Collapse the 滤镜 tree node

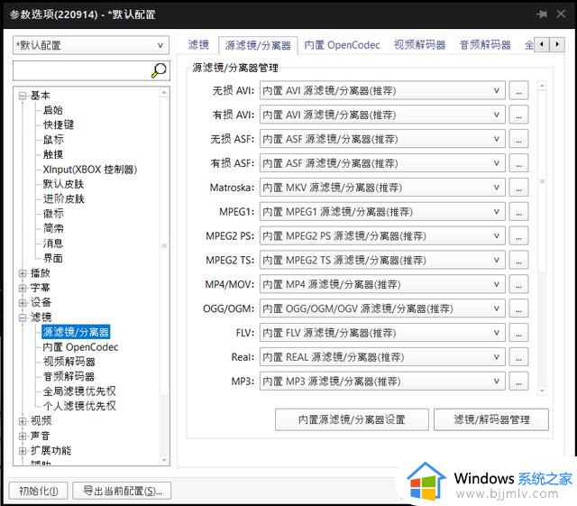(x=23, y=317)
